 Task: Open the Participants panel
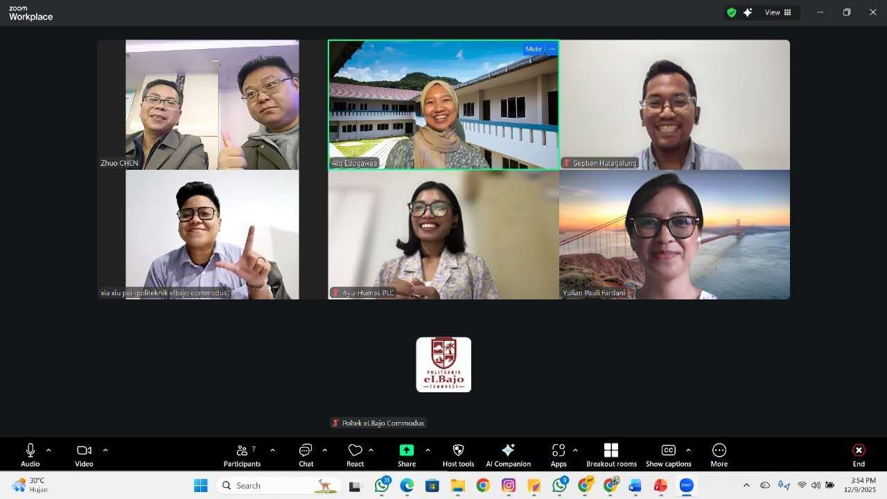(x=242, y=455)
